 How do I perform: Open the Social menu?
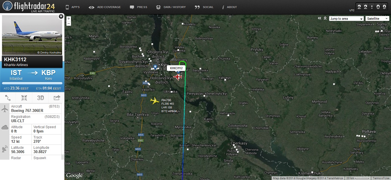[204, 7]
